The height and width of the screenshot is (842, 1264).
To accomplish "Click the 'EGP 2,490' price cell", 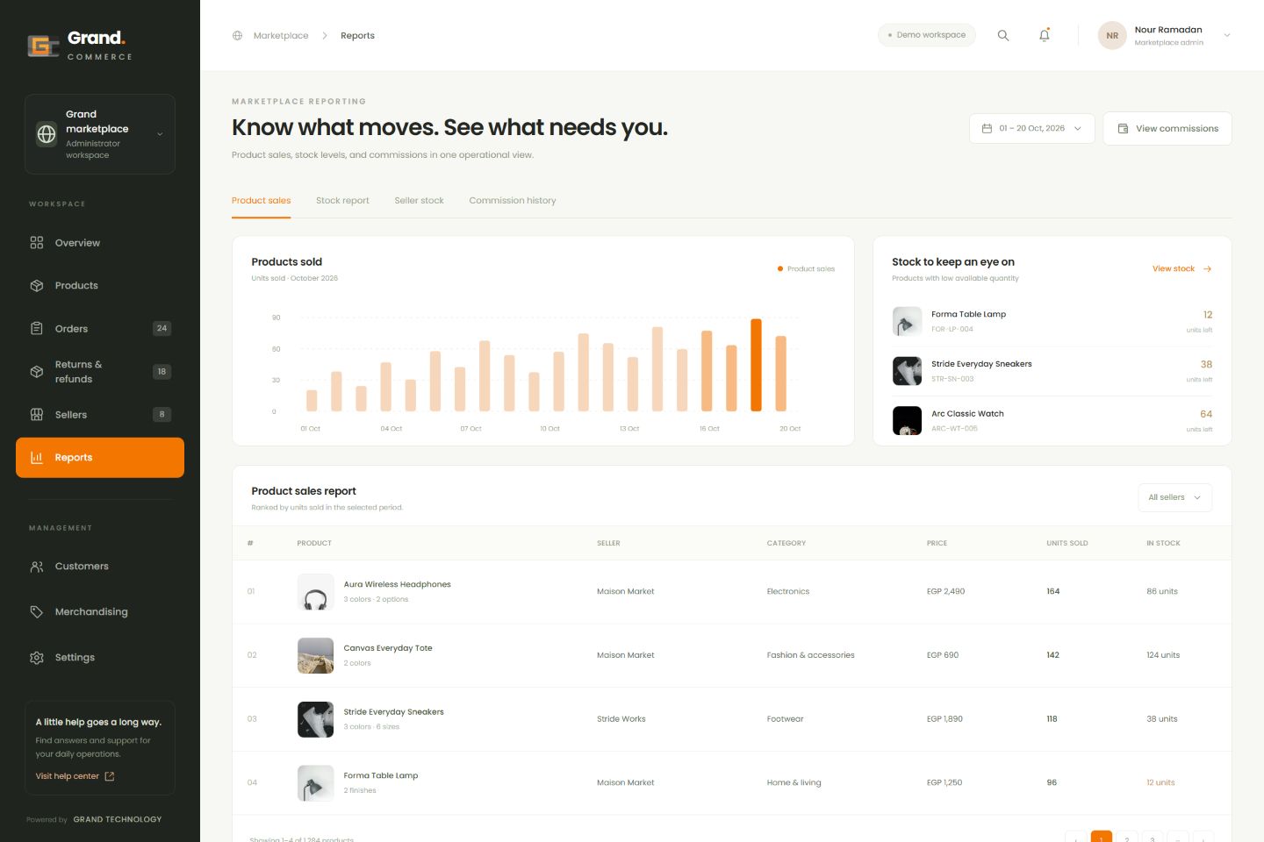I will tap(945, 591).
